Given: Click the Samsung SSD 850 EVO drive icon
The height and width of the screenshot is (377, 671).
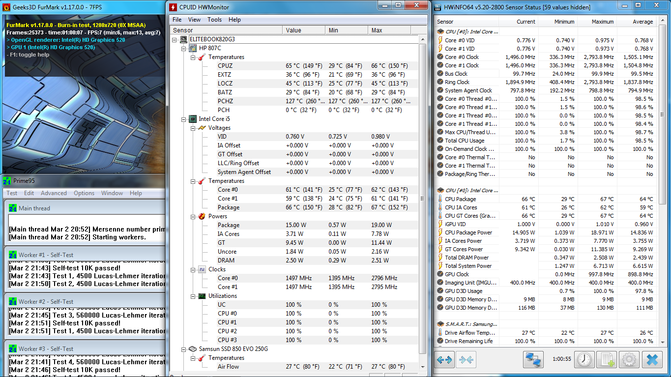Looking at the screenshot, I should [x=193, y=349].
